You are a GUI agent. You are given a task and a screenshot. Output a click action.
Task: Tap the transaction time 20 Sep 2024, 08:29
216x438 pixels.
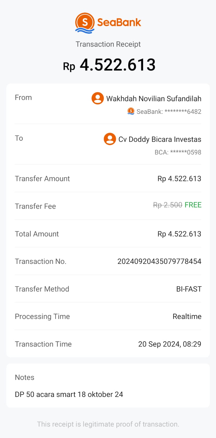[x=170, y=344]
